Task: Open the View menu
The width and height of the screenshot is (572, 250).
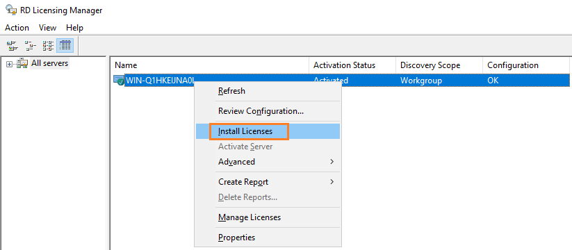Action: point(47,28)
